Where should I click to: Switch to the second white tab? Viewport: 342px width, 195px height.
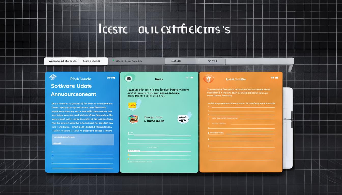93,61
